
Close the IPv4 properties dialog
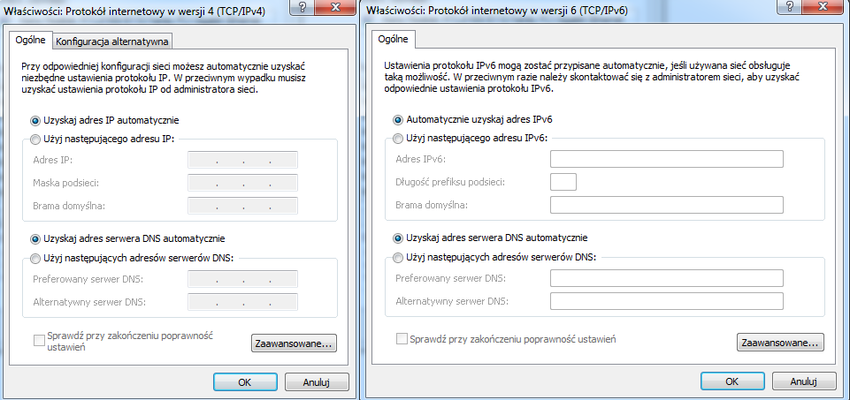tap(335, 6)
